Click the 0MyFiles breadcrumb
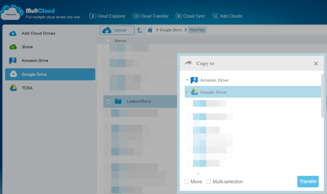The height and width of the screenshot is (194, 327). pos(197,30)
